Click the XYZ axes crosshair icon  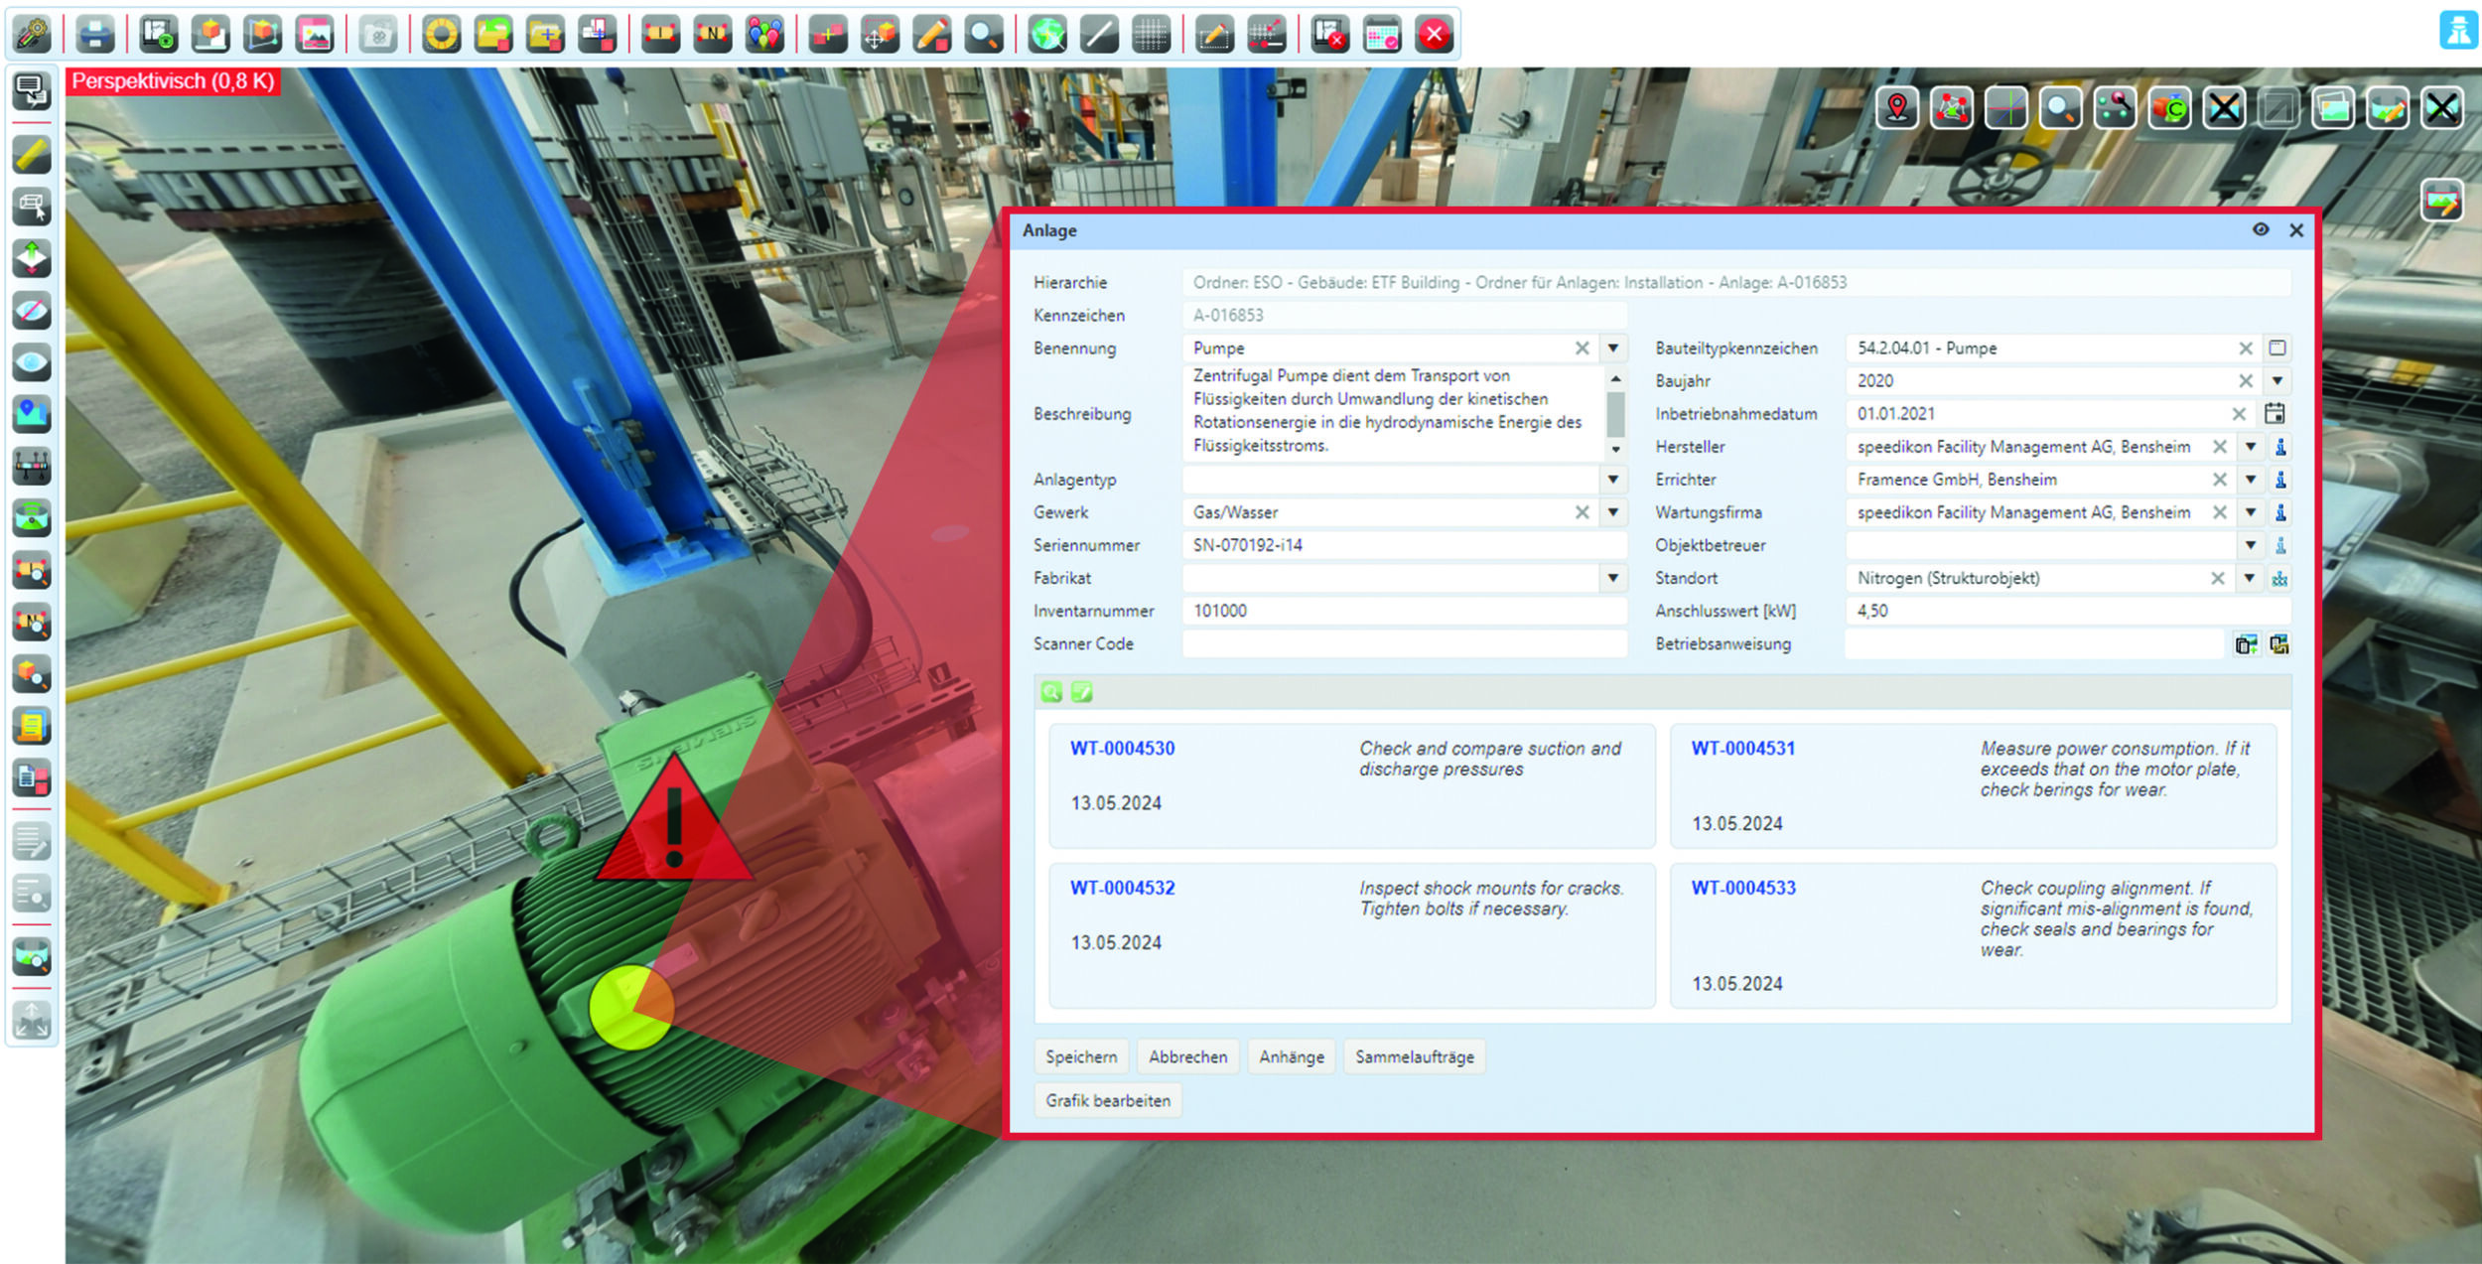[x=2005, y=108]
